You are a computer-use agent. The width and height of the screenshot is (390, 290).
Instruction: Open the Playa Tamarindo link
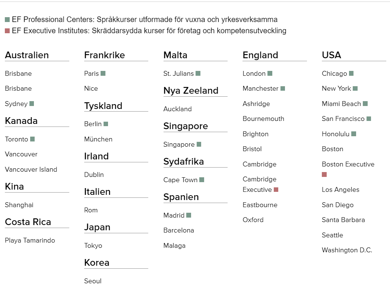point(30,240)
